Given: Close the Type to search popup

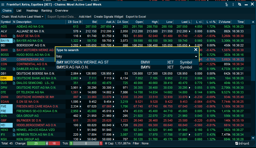Looking at the screenshot, I should (196, 50).
